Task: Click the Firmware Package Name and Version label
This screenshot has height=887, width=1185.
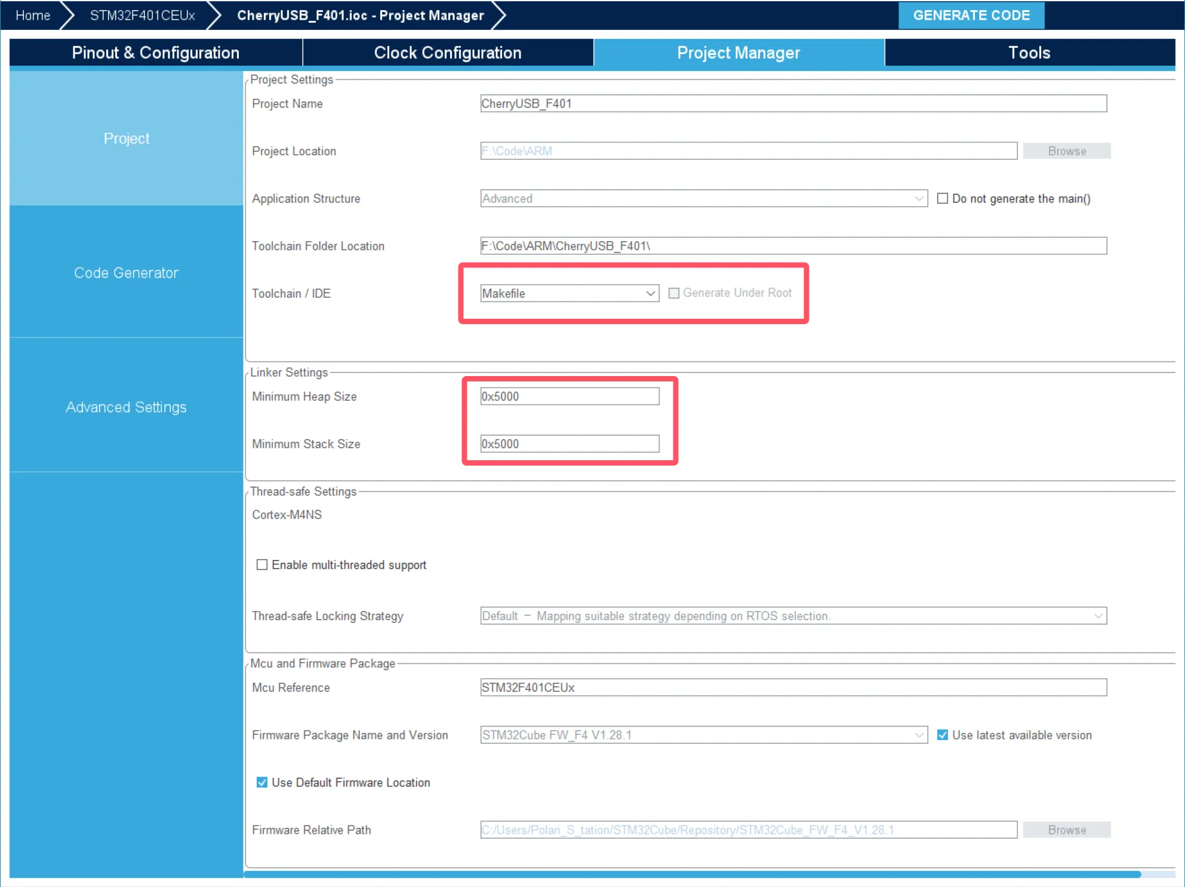Action: (350, 735)
